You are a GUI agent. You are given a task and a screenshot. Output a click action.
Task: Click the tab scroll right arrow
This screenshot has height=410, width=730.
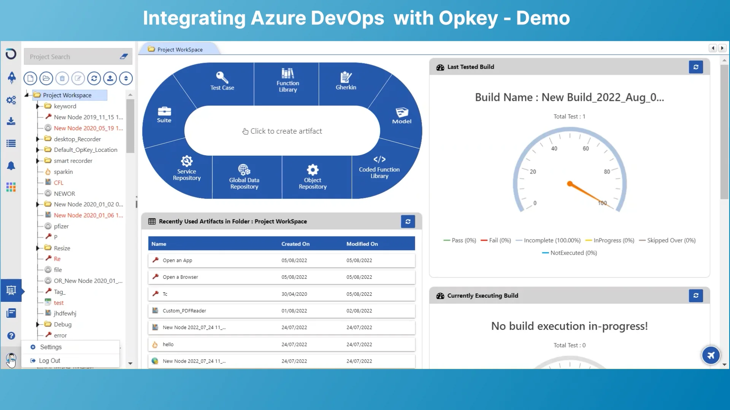pyautogui.click(x=722, y=48)
